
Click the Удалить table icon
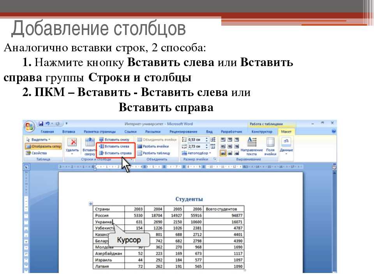coord(72,142)
